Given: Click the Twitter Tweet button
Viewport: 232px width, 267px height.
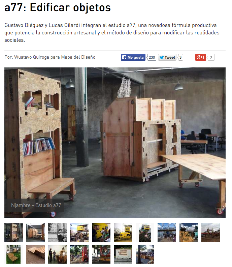Looking at the screenshot, I should (x=167, y=57).
